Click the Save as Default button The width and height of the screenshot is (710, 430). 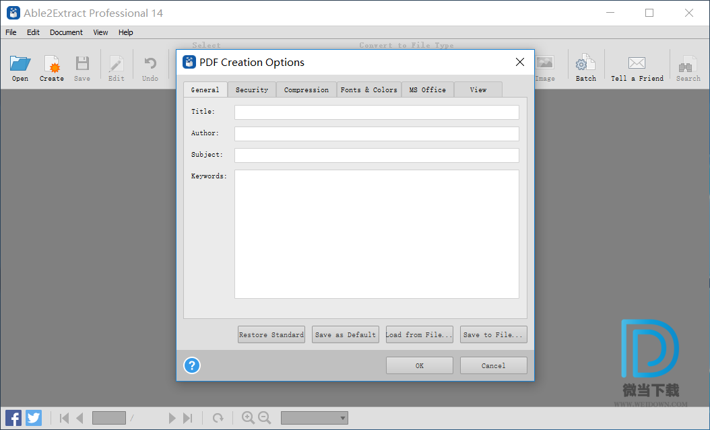click(346, 334)
